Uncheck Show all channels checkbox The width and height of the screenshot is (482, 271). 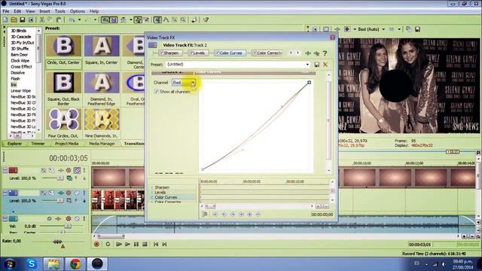pyautogui.click(x=157, y=92)
